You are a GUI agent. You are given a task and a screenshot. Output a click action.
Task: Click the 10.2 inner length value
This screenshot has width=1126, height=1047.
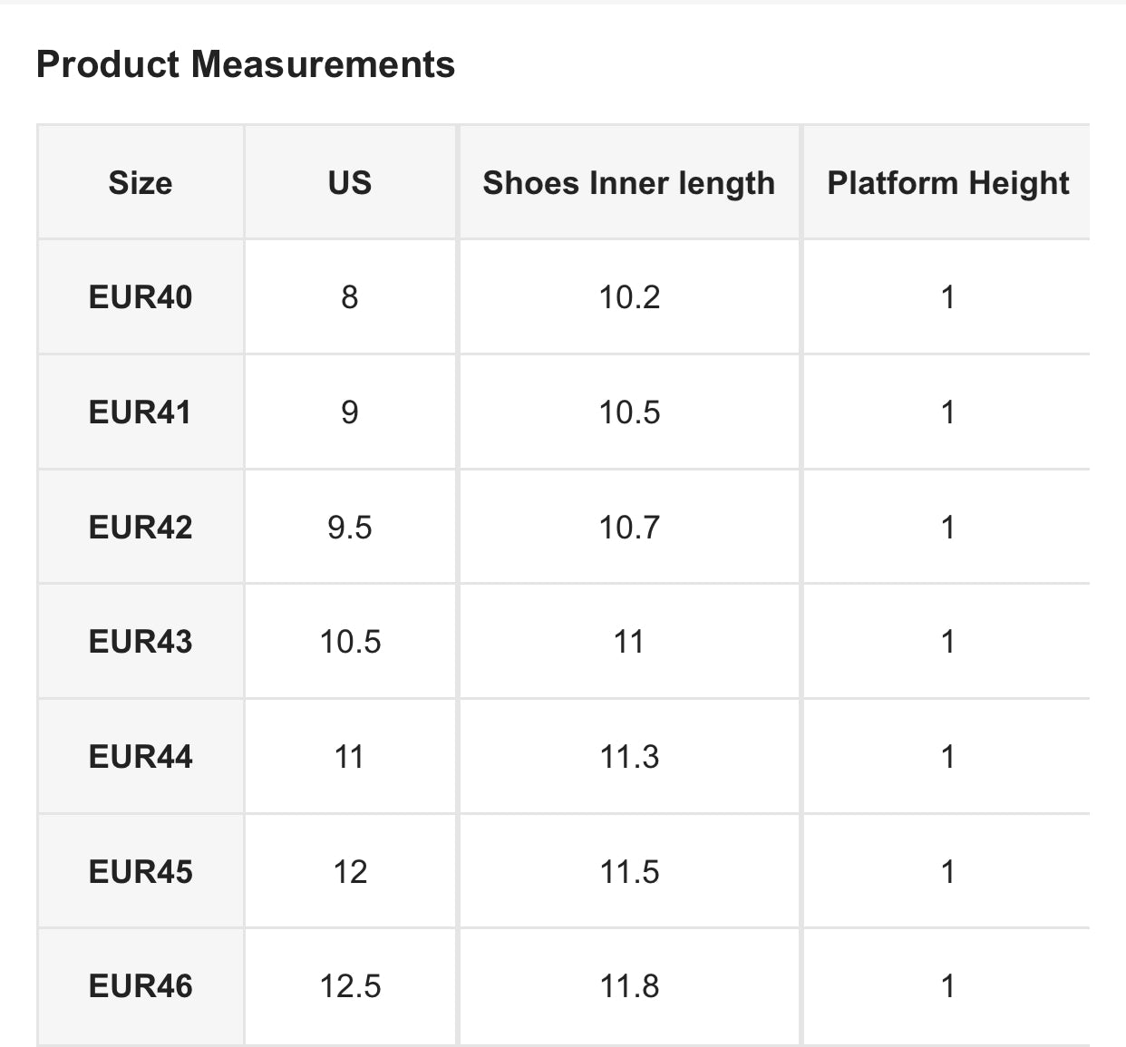[x=629, y=297]
